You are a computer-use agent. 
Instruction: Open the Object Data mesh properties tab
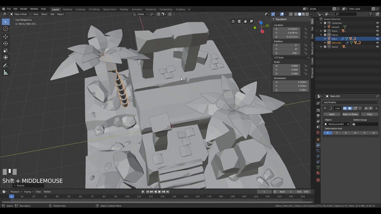[318, 167]
